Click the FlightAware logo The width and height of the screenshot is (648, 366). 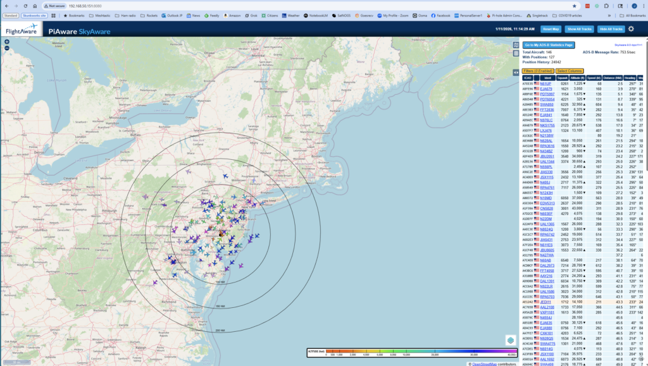[22, 29]
